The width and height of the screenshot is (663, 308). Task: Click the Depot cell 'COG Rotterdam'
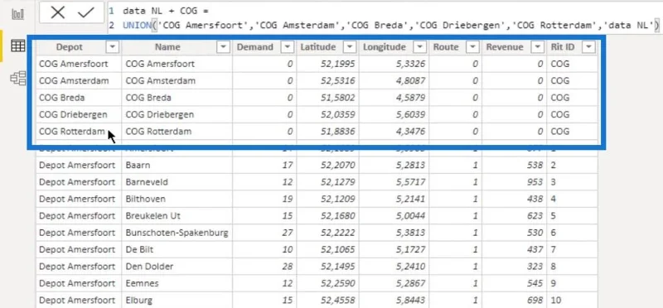click(79, 132)
